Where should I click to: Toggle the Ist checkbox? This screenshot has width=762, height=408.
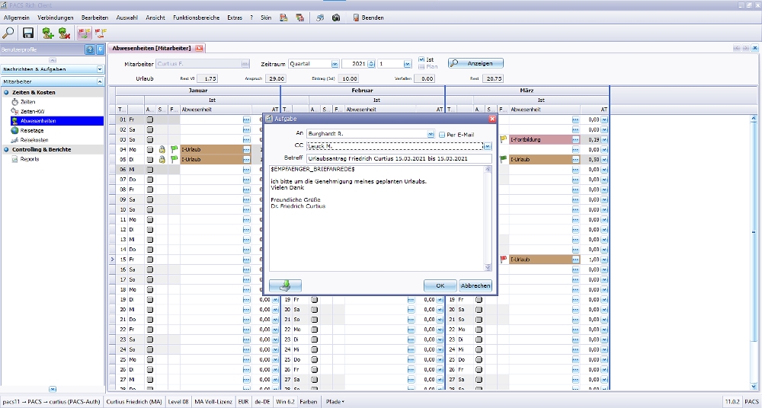(x=421, y=59)
